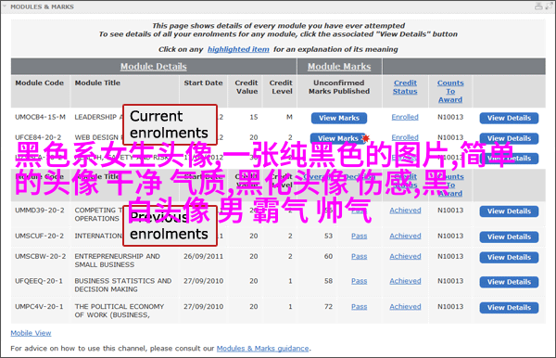
Task: Collapse the Modules & Marks panel arrow
Action: point(5,6)
